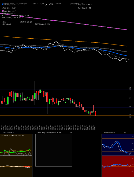This screenshot has width=134, height=177.
Task: Click the 'CL: 4.53' closing price label
Action: click(x=49, y=5)
